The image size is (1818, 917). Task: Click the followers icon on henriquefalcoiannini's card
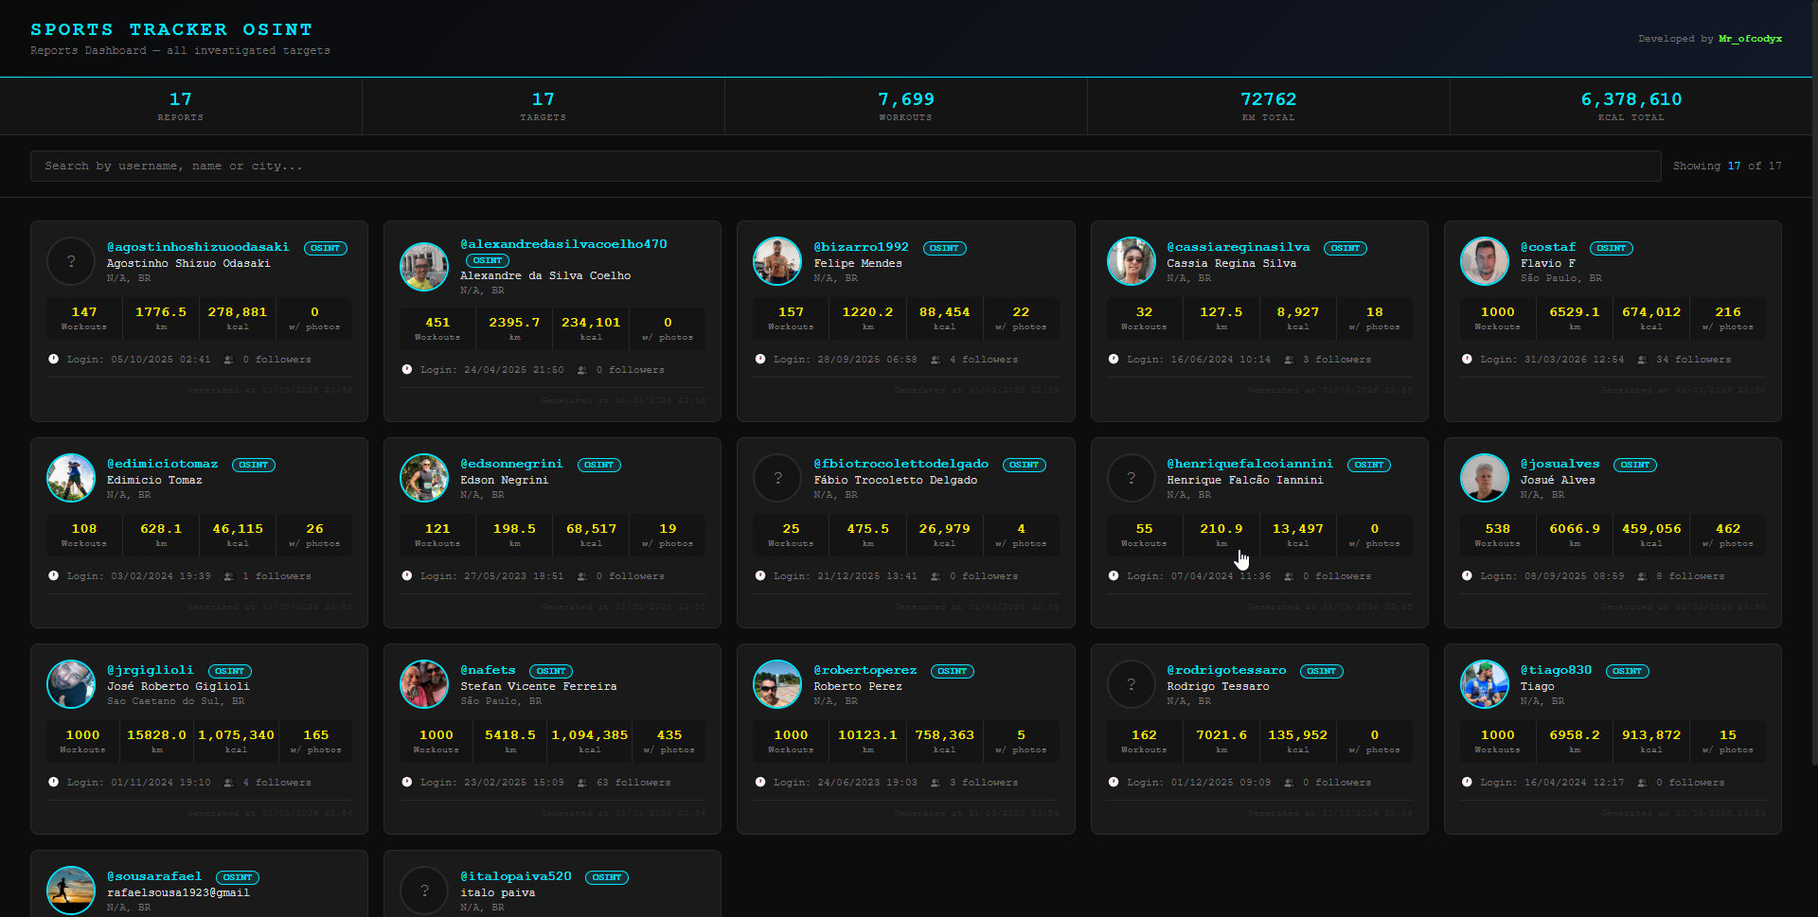1289,576
